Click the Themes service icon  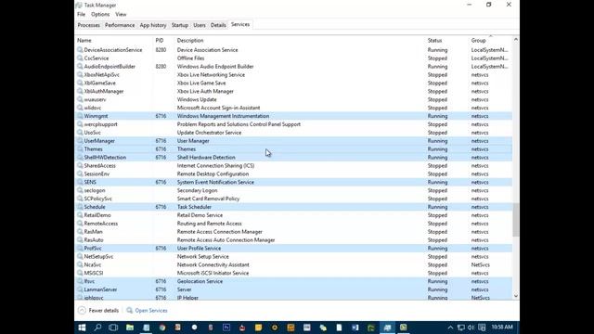tap(80, 149)
